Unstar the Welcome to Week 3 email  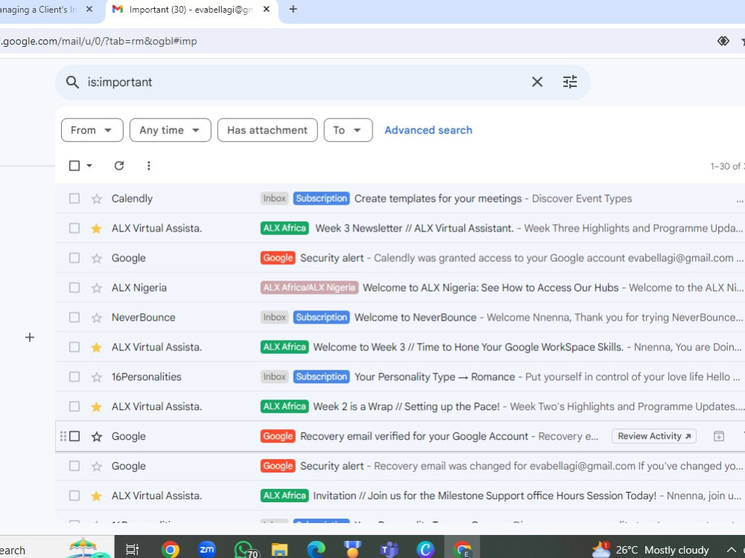tap(96, 347)
